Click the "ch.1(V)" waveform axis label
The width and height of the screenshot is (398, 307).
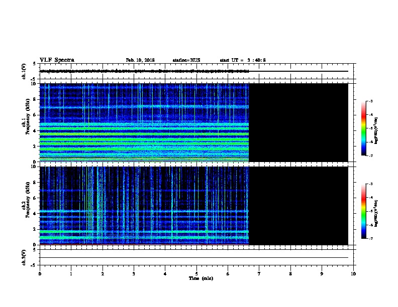24,71
